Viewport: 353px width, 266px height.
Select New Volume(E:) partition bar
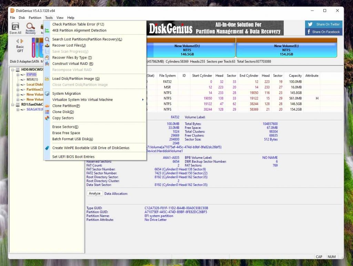coord(286,50)
